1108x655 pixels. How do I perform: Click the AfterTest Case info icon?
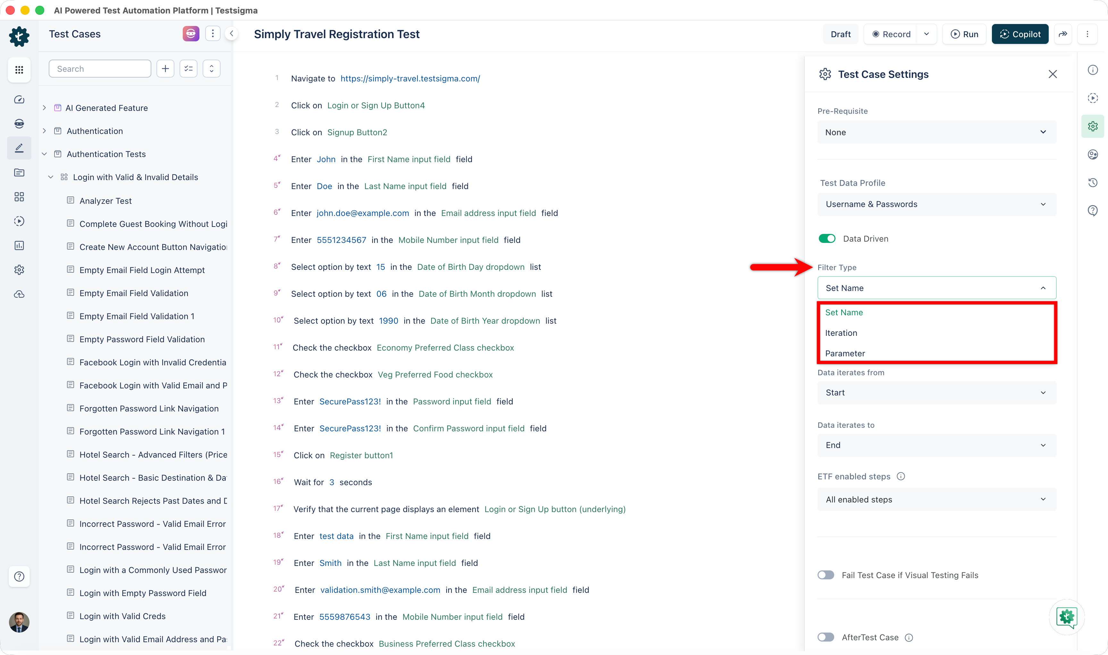coord(909,637)
